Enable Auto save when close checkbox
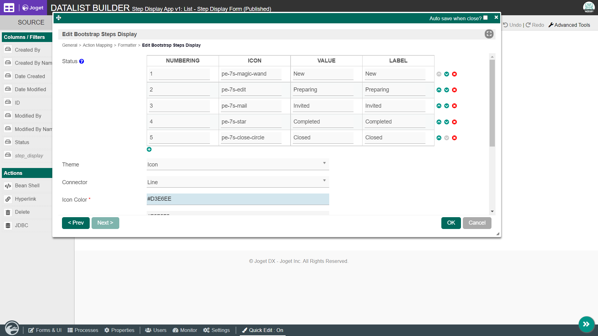This screenshot has height=336, width=598. [485, 18]
